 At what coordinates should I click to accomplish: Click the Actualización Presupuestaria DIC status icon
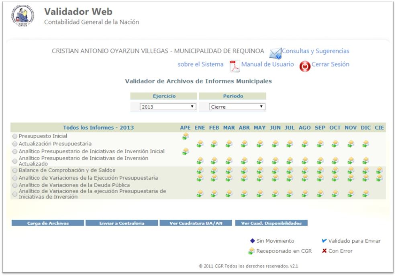(365, 144)
